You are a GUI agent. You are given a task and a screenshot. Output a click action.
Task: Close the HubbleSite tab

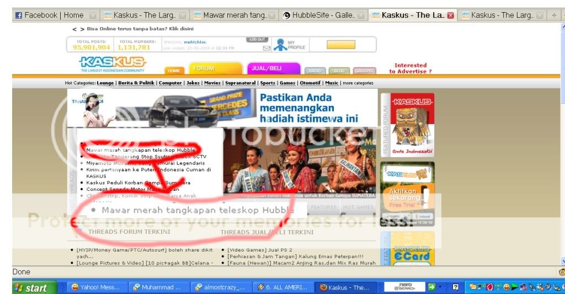click(360, 15)
